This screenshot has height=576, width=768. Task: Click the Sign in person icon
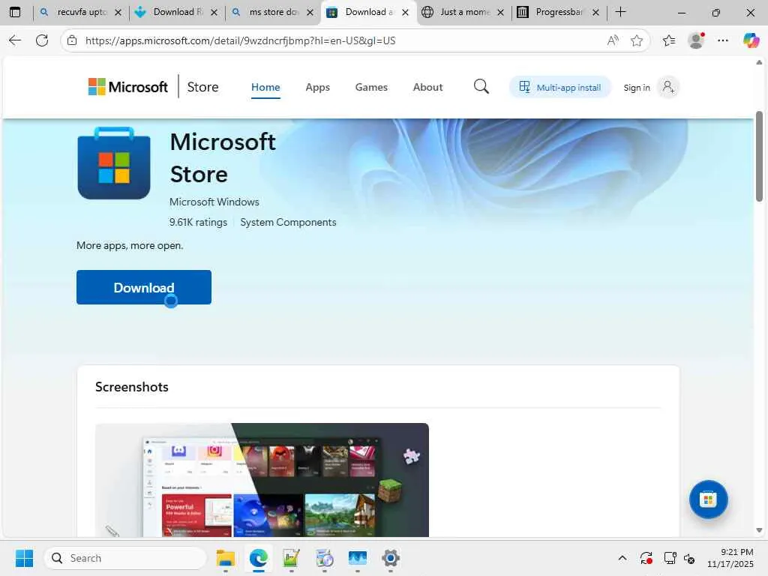click(x=668, y=87)
